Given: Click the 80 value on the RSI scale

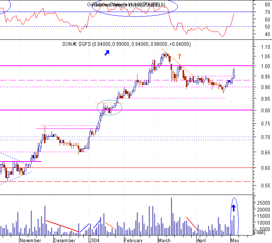Looking at the screenshot, I should click(267, 5).
